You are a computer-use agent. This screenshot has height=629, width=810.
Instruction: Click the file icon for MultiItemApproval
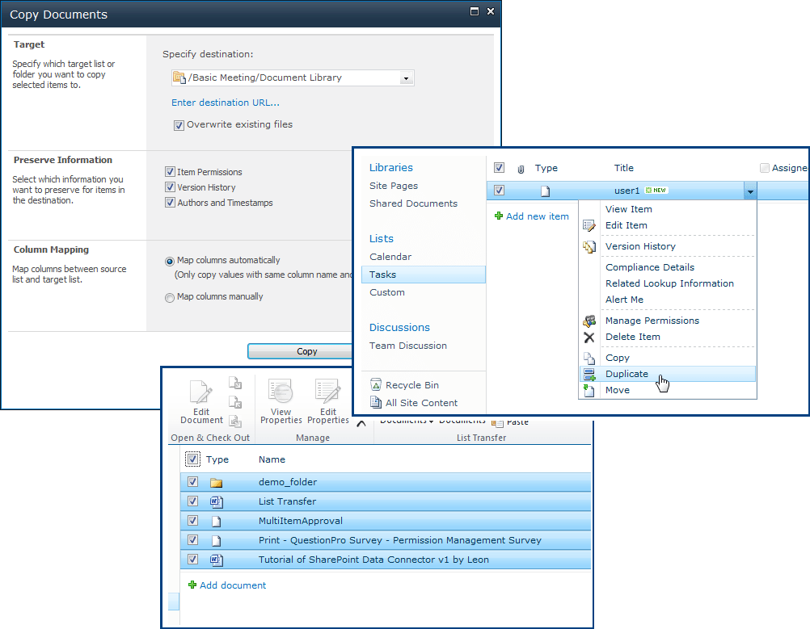216,522
